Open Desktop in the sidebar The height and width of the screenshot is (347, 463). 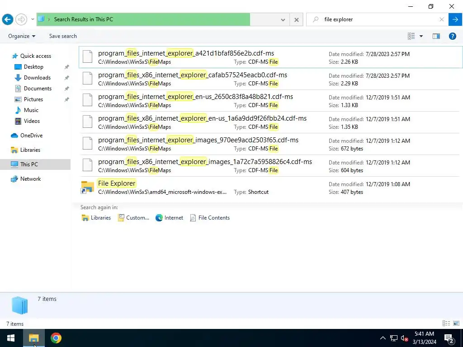(x=33, y=67)
